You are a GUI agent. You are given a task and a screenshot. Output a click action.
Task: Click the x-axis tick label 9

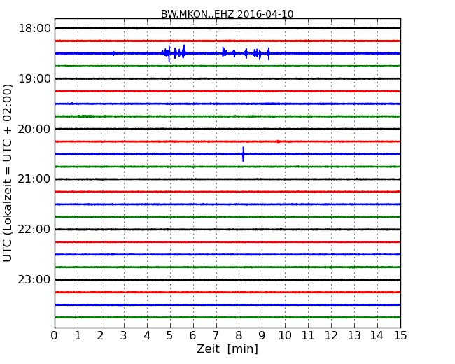262,336
